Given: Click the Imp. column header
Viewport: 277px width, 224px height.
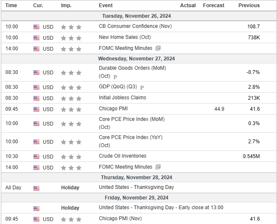Looking at the screenshot, I should 66,5.
